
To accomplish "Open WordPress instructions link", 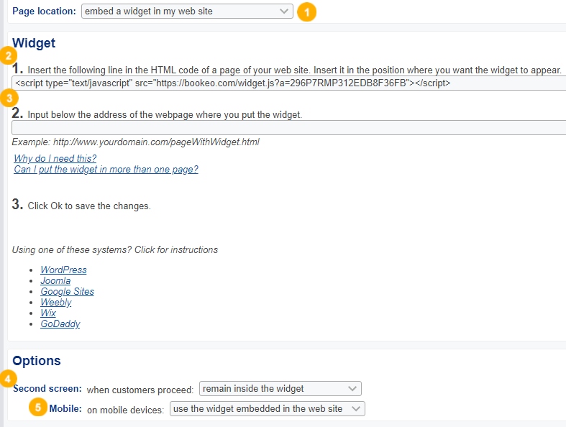I will [x=63, y=270].
